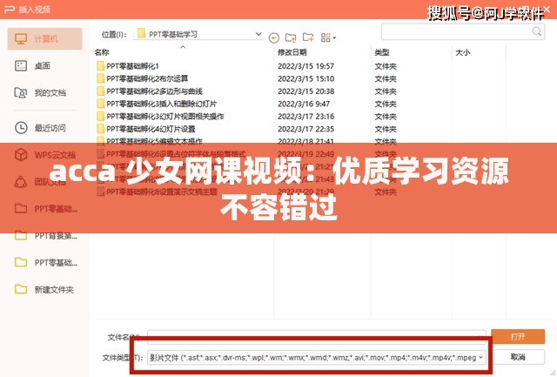
Task: Click folder icon of PPT零基础孵化2布尔运算
Action: coord(101,78)
